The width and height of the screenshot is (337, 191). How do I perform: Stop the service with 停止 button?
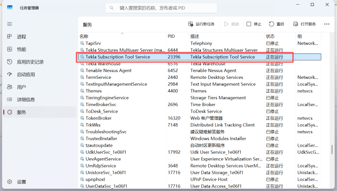pyautogui.click(x=254, y=24)
